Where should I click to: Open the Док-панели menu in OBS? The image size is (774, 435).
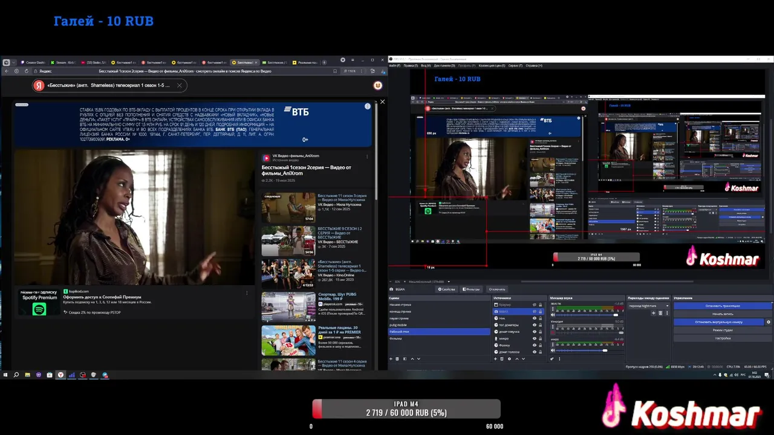point(444,66)
